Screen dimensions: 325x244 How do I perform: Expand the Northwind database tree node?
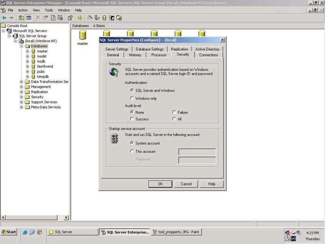[x=27, y=66]
